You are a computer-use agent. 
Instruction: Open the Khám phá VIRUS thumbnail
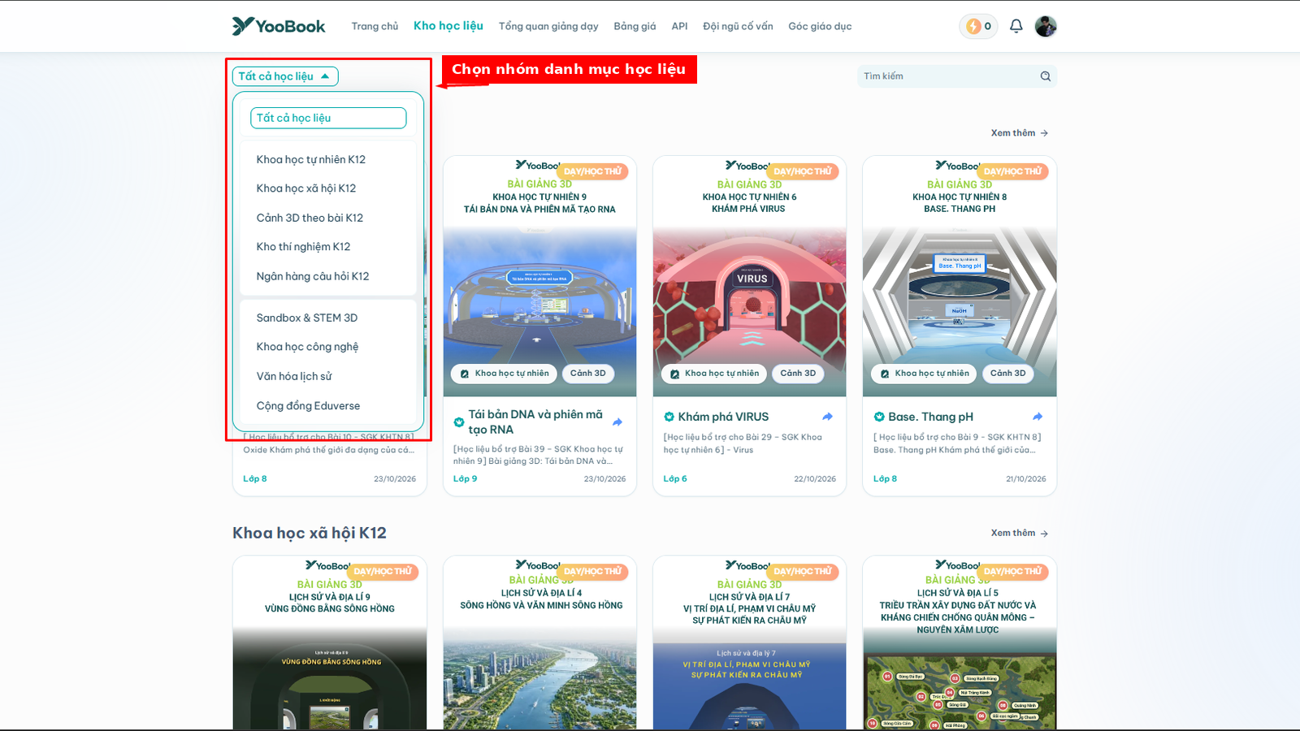[749, 276]
